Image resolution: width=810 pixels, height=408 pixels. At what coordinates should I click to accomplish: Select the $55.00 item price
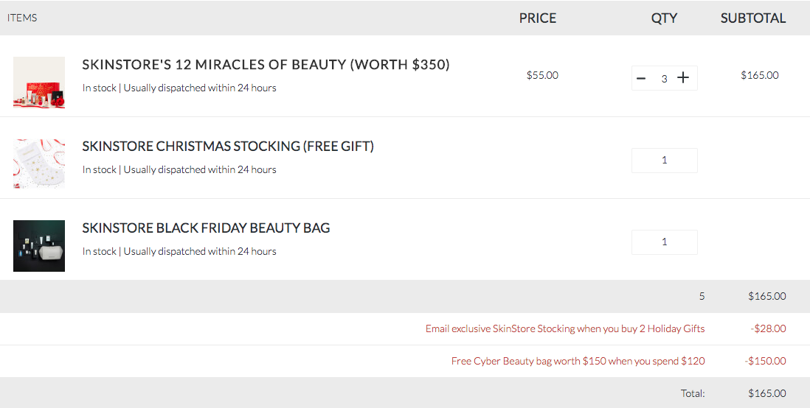pyautogui.click(x=542, y=75)
